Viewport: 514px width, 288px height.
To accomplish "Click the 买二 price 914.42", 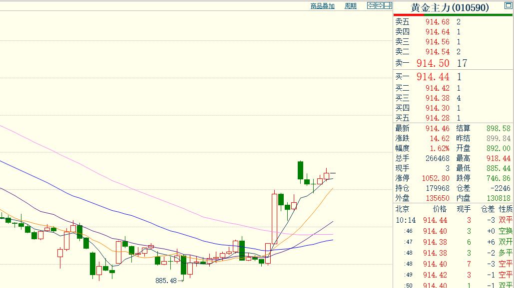I will (x=437, y=88).
